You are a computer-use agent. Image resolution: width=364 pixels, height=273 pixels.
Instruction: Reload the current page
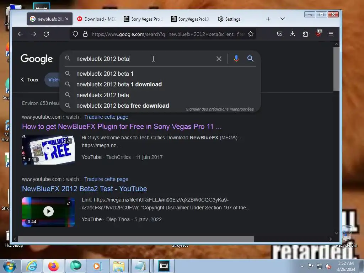[x=46, y=34]
